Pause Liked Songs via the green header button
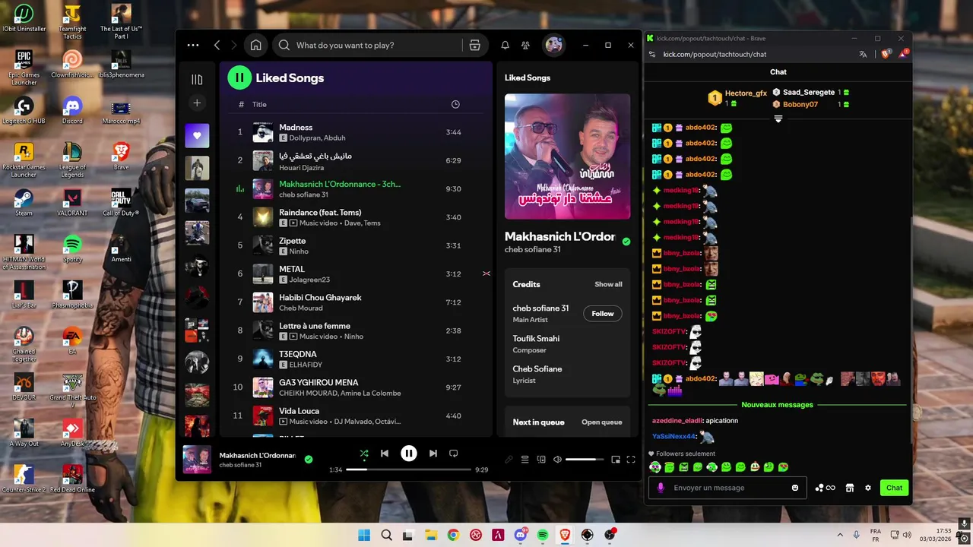The height and width of the screenshot is (547, 973). click(239, 77)
